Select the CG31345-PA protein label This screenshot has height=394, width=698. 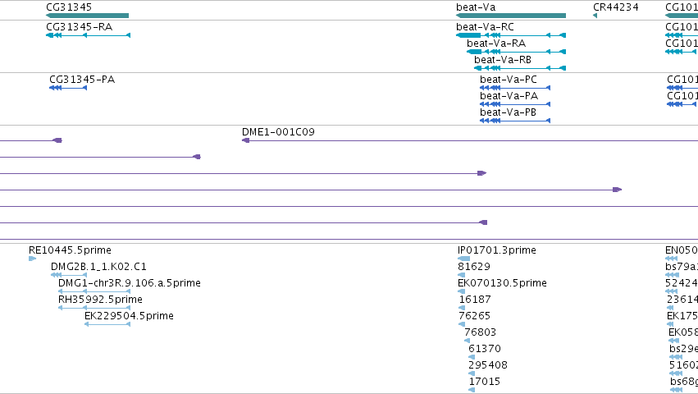(x=82, y=80)
